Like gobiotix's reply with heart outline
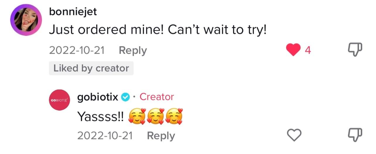 coord(293,135)
